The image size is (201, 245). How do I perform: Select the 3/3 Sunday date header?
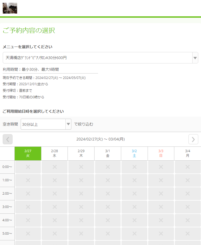(x=161, y=154)
